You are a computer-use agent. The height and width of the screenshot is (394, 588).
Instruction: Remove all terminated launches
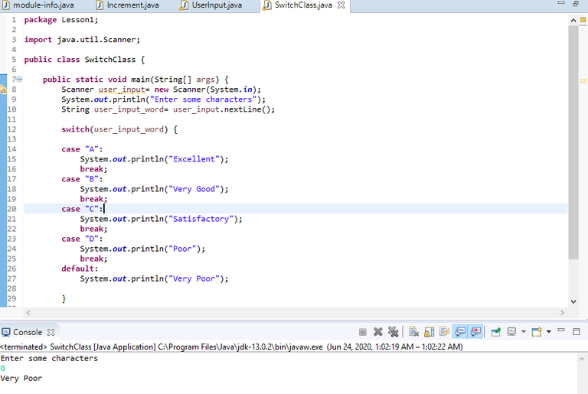click(393, 332)
